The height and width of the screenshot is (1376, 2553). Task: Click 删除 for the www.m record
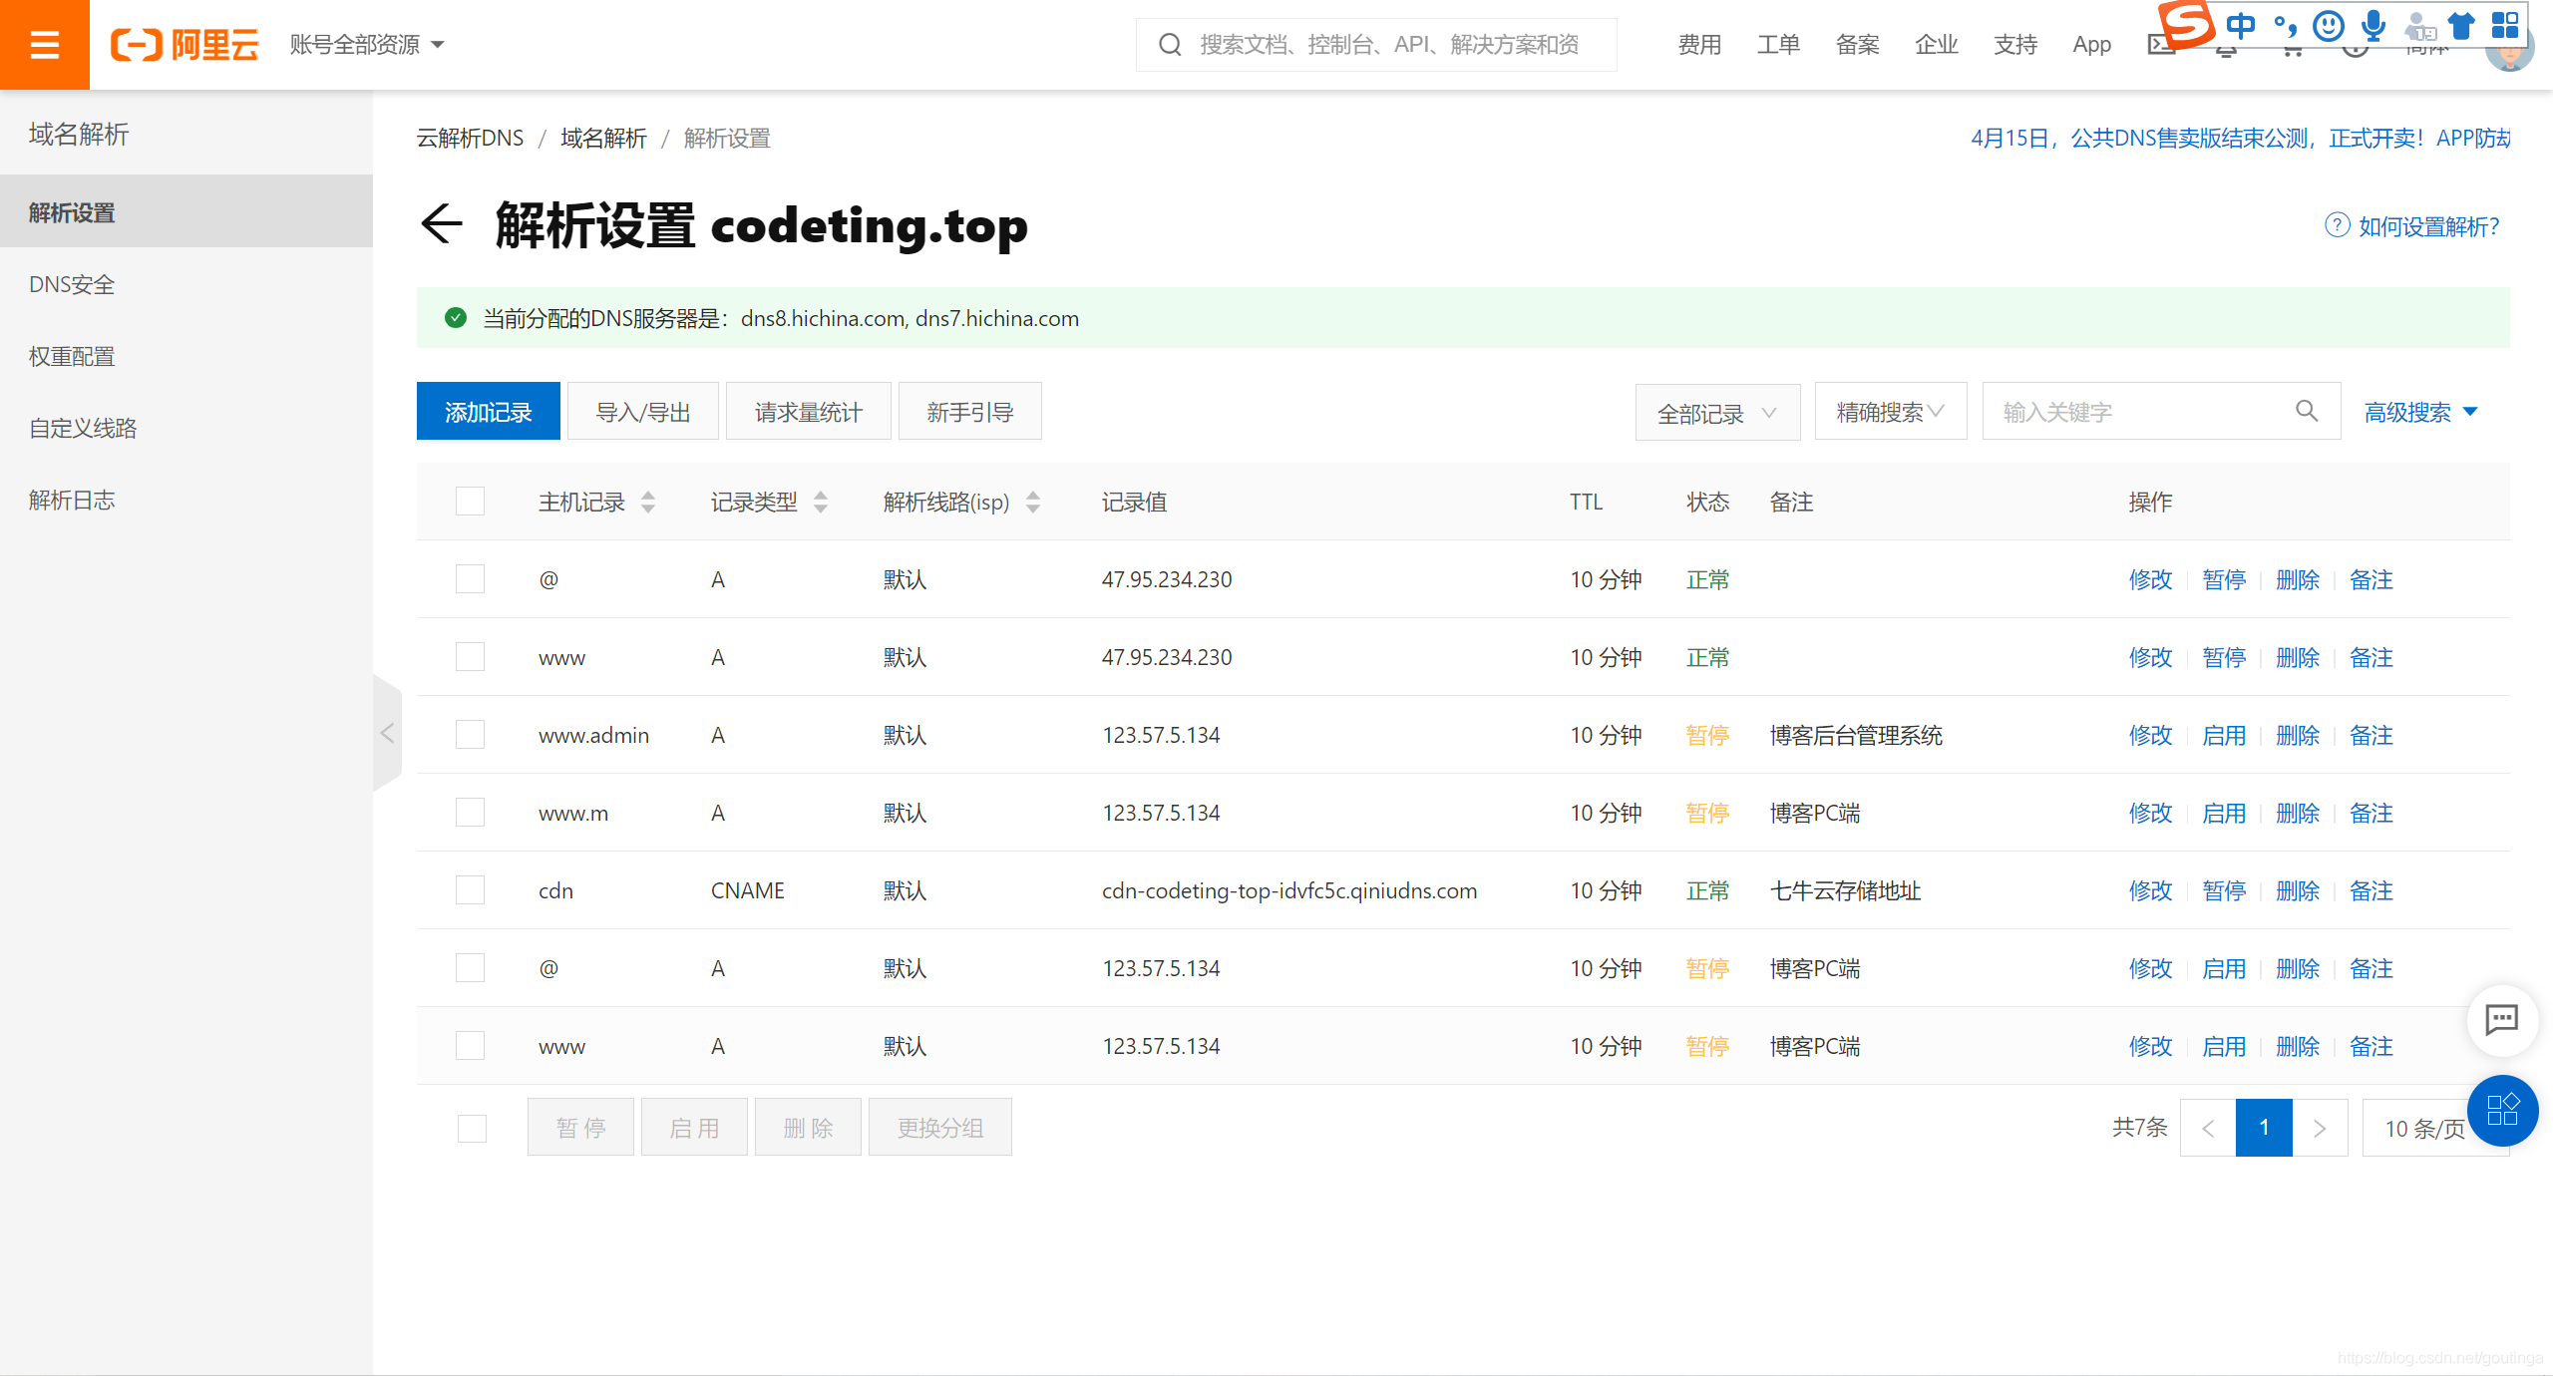click(2298, 813)
